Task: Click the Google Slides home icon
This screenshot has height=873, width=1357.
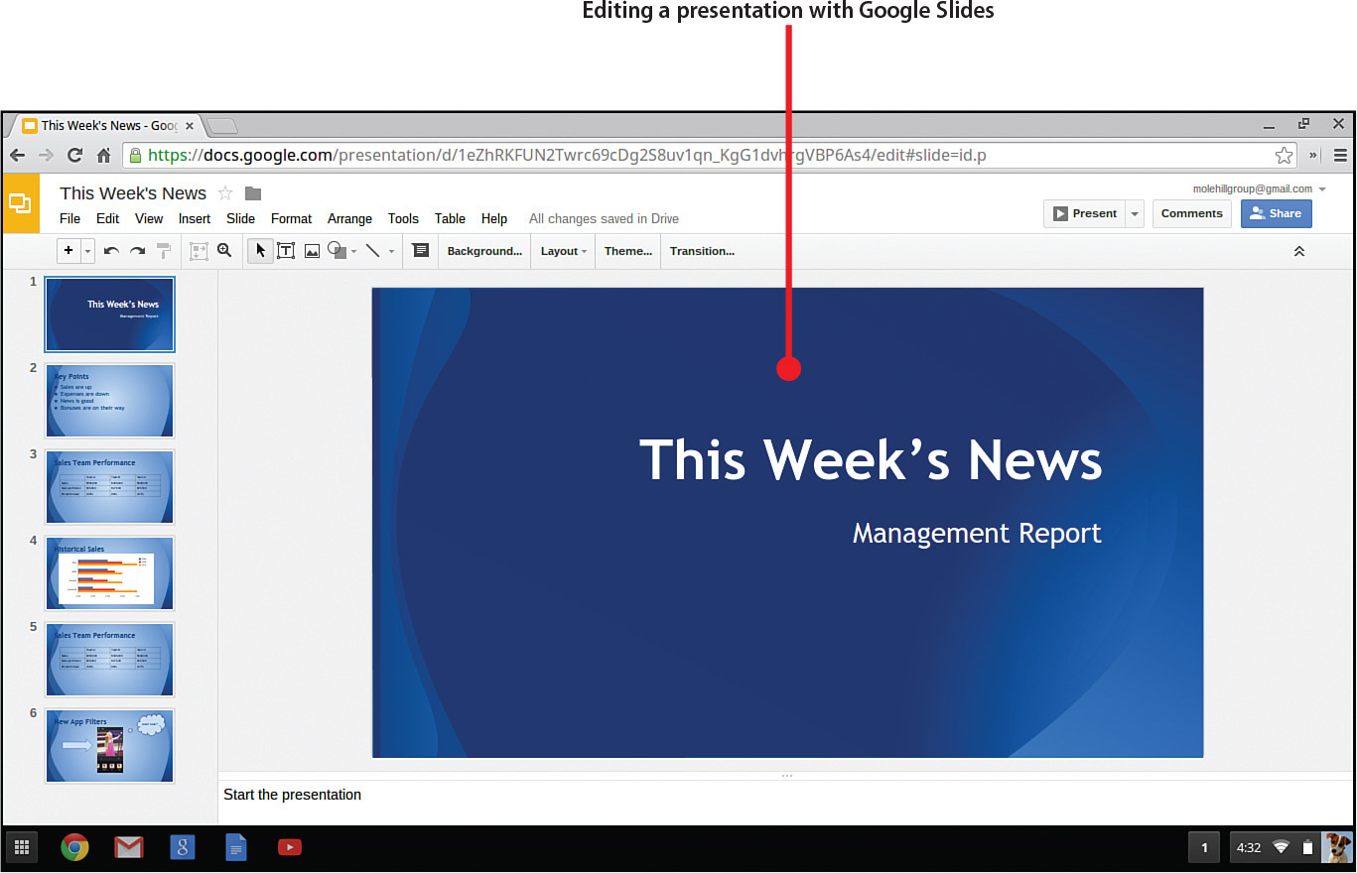Action: (x=21, y=203)
